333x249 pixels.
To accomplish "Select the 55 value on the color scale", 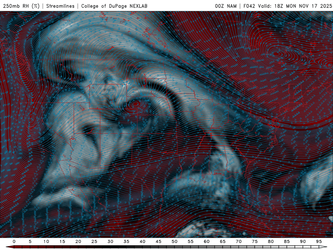I will (x=191, y=242).
